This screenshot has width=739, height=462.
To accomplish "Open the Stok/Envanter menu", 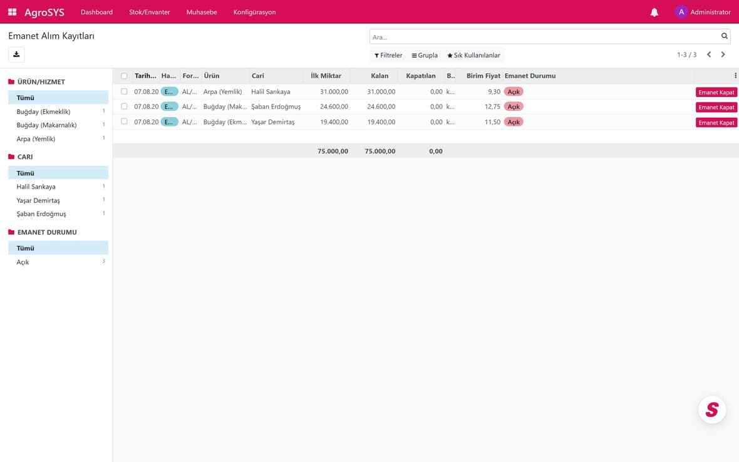I will tap(150, 13).
